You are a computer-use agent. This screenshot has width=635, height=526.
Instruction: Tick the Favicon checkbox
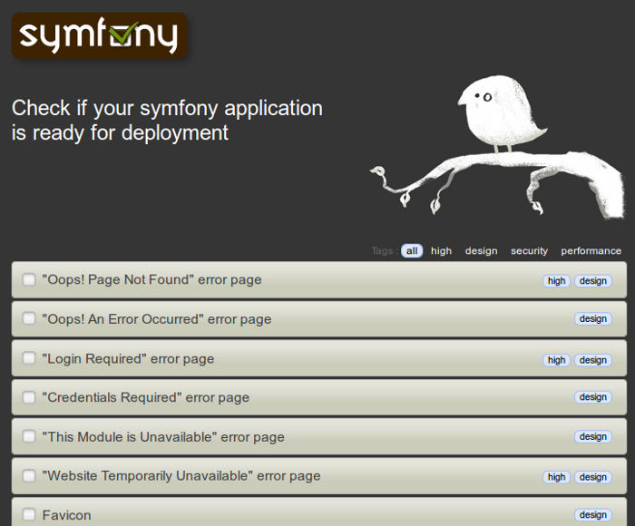[x=29, y=514]
